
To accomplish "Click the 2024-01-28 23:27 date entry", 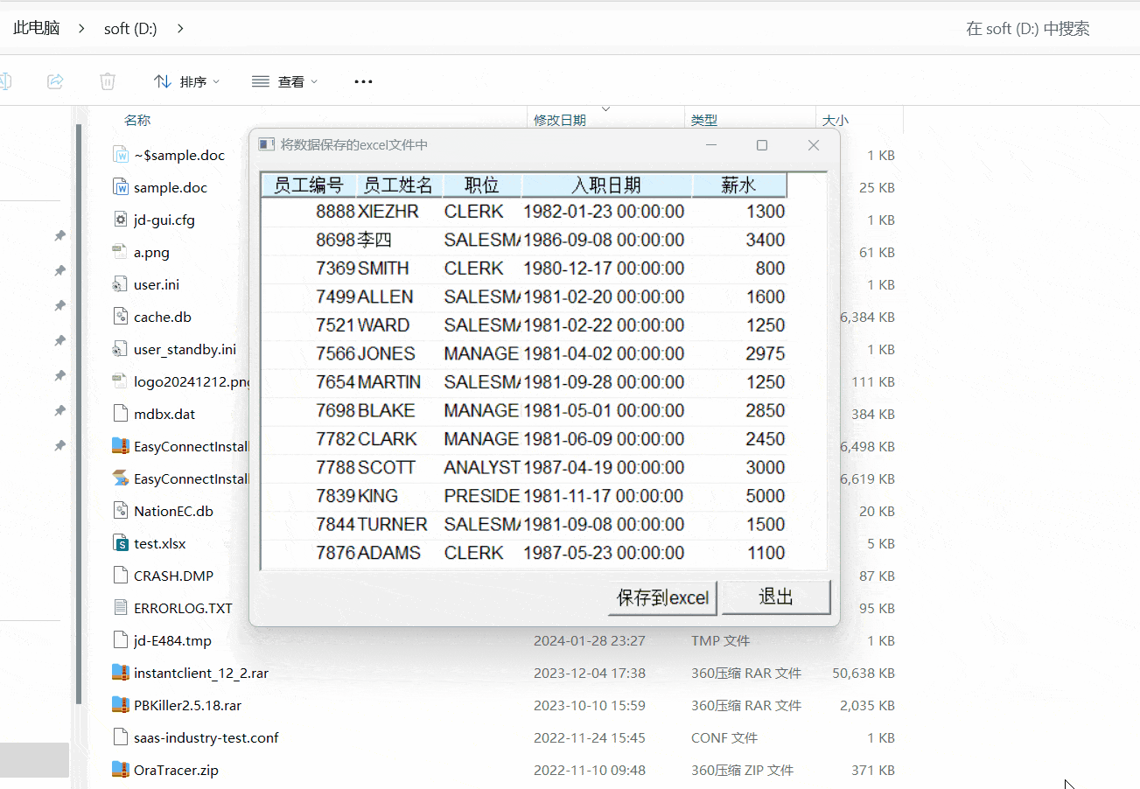I will (x=590, y=640).
